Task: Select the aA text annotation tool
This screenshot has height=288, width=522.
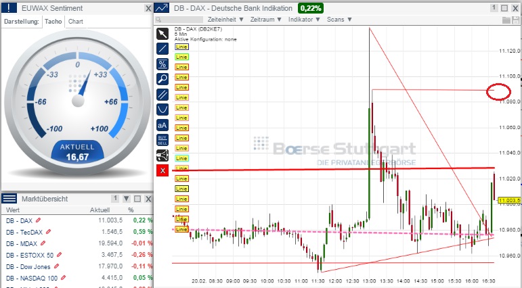Action: [x=162, y=125]
